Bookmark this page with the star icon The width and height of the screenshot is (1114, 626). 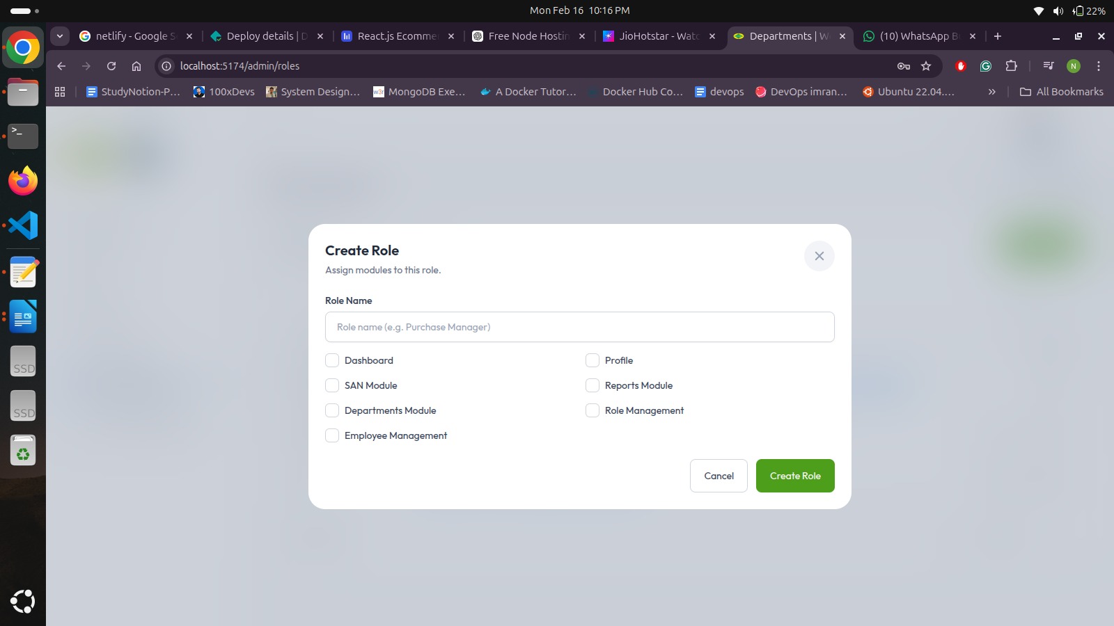click(926, 66)
